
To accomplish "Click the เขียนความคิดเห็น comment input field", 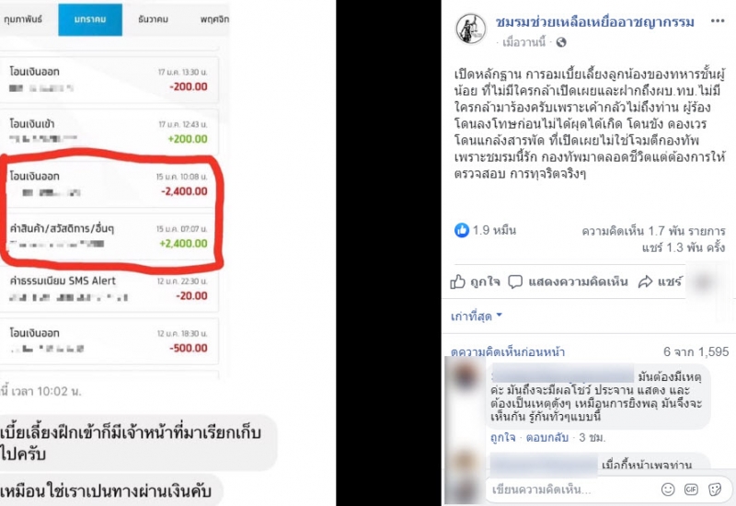I will pos(572,489).
